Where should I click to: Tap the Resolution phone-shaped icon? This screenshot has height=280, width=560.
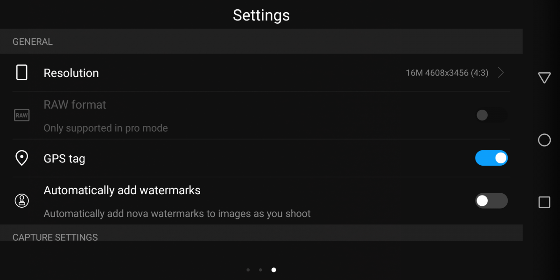[x=21, y=73]
